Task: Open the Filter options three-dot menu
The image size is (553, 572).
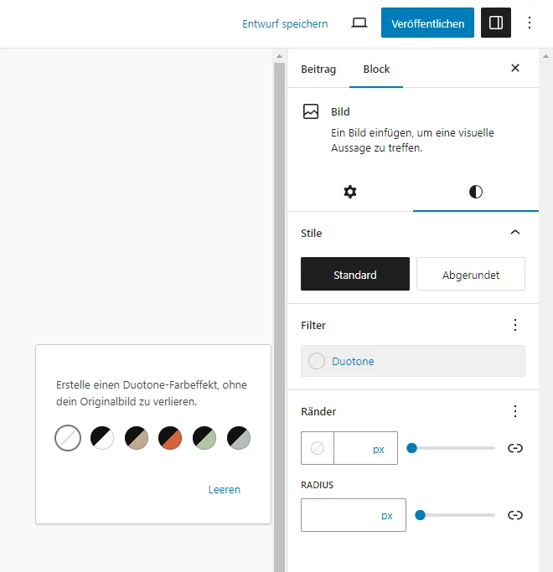Action: click(515, 325)
